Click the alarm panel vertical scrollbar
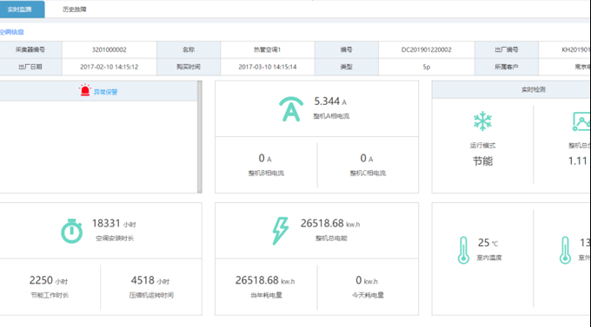The width and height of the screenshot is (591, 327). [x=200, y=136]
